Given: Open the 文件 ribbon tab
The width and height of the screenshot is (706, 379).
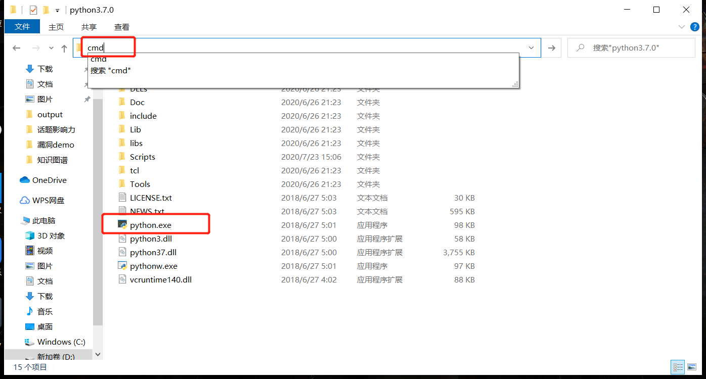Looking at the screenshot, I should 22,27.
